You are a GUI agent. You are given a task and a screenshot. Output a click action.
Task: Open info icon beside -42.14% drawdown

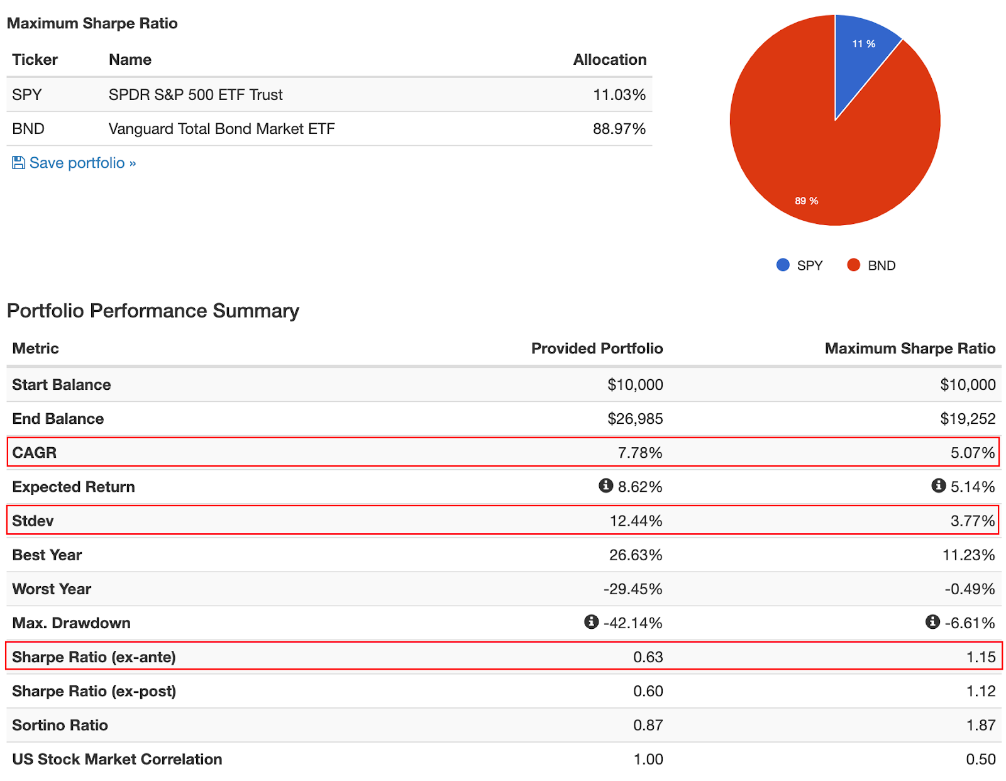pos(591,622)
